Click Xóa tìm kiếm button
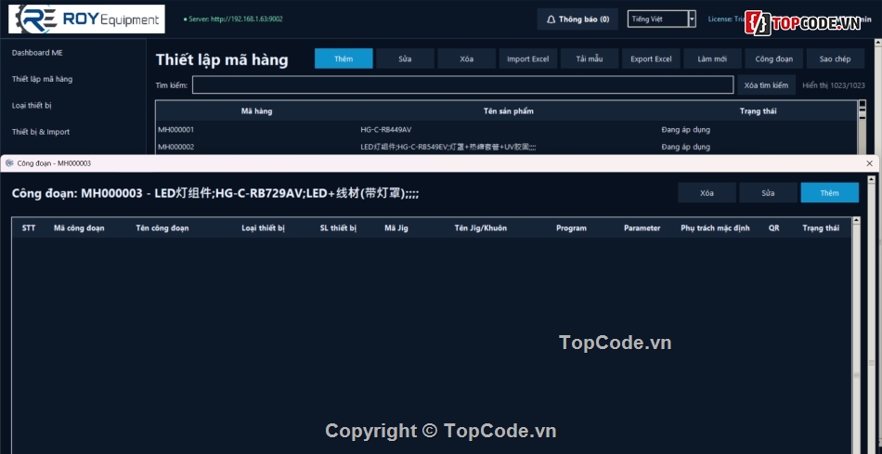882x454 pixels. [766, 84]
